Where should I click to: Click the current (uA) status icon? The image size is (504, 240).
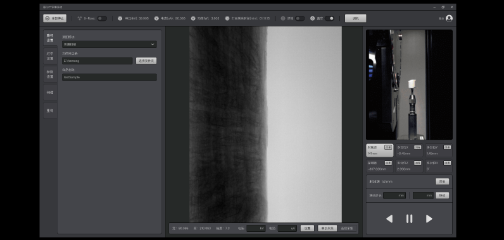(156, 18)
